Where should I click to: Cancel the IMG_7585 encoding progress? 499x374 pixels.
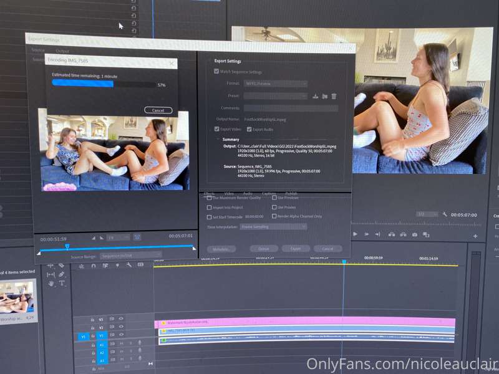pos(158,110)
